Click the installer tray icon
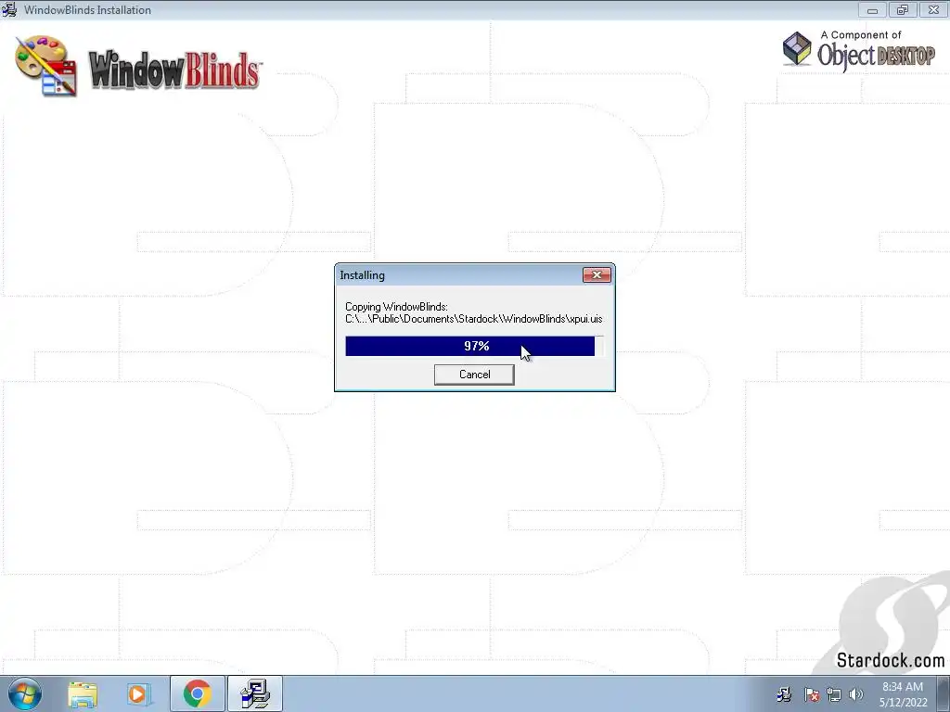 (x=784, y=694)
